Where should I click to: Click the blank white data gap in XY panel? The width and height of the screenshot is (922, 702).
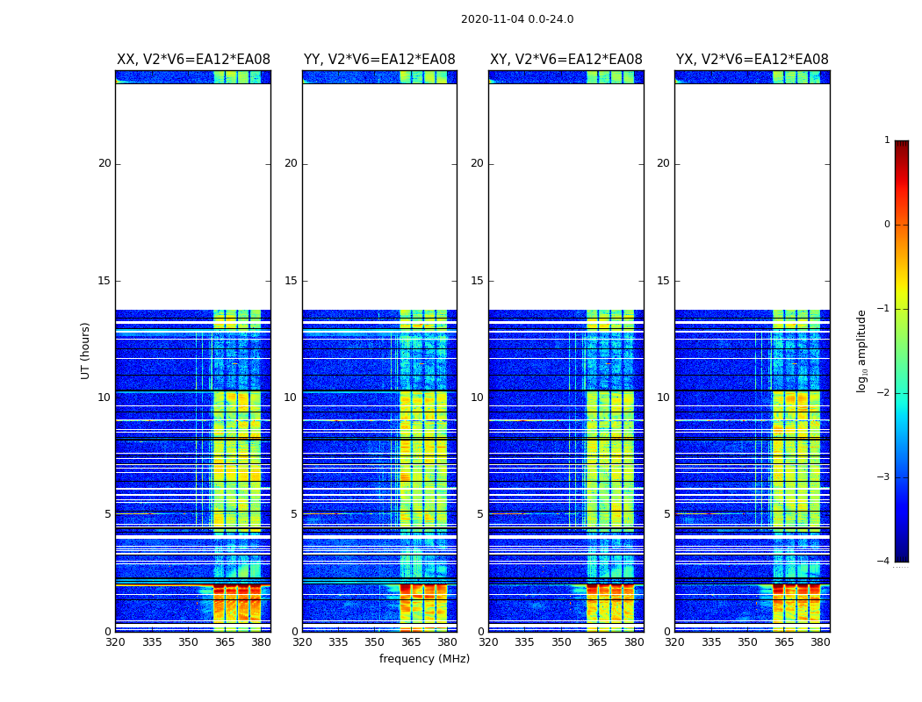(566, 197)
